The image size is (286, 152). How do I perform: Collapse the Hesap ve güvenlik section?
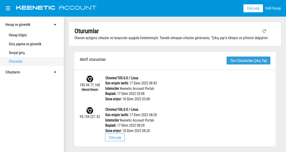(55, 25)
